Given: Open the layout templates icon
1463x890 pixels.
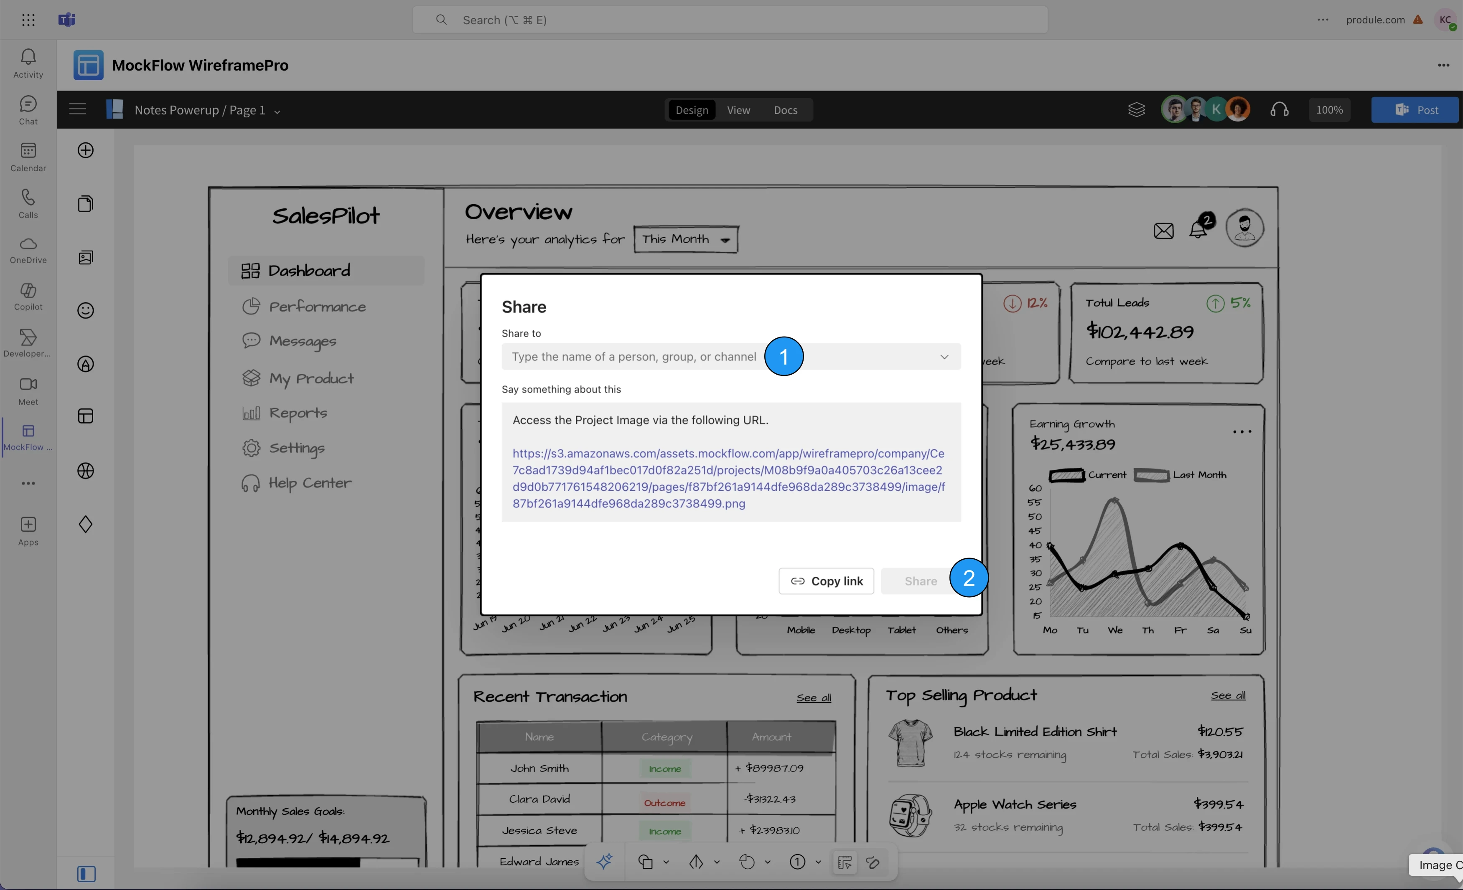Looking at the screenshot, I should coord(86,416).
